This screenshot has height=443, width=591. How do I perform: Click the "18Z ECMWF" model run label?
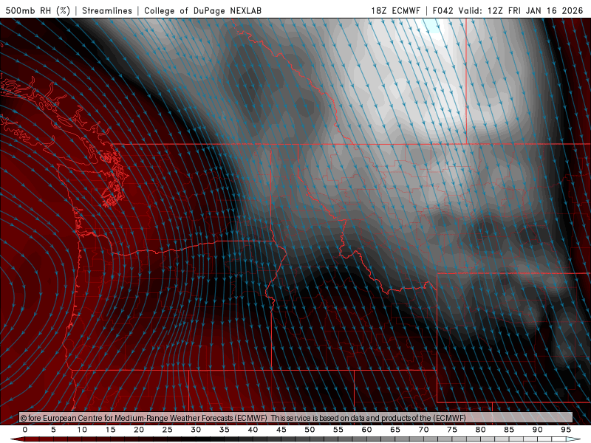pos(395,10)
